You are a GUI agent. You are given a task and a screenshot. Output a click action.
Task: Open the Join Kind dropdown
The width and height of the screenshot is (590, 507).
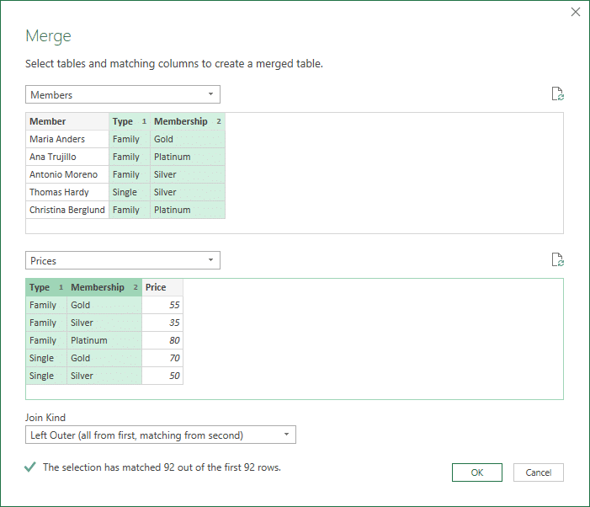click(x=161, y=435)
